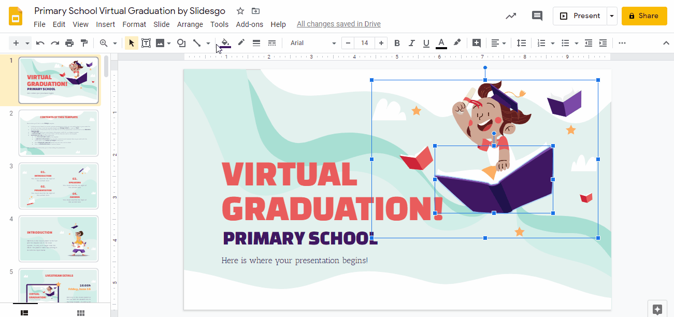This screenshot has width=674, height=317.
Task: Open the Fill color picker
Action: pos(224,43)
